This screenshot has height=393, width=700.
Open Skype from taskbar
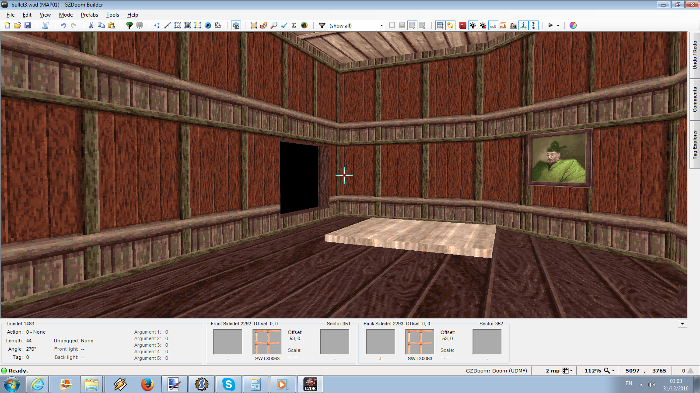click(228, 384)
